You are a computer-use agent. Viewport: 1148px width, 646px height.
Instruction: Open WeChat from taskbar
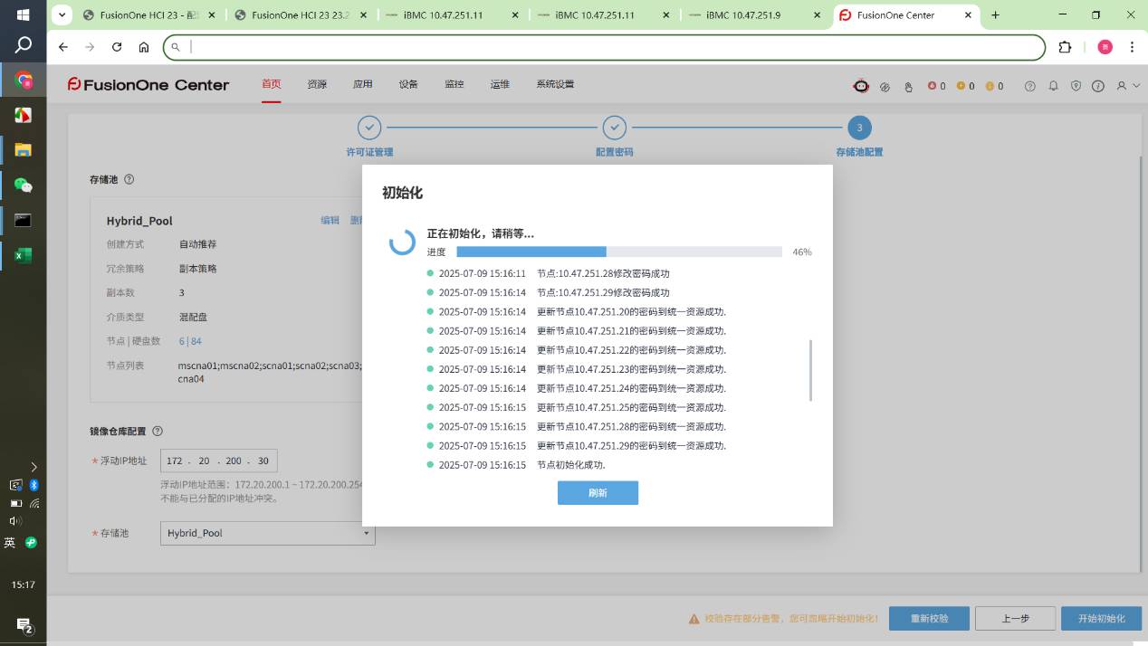pyautogui.click(x=24, y=185)
